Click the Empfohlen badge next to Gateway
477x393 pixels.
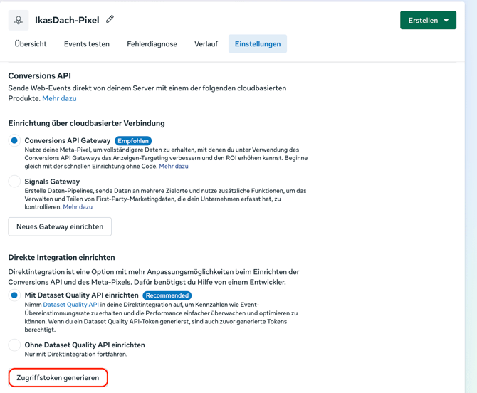[133, 141]
